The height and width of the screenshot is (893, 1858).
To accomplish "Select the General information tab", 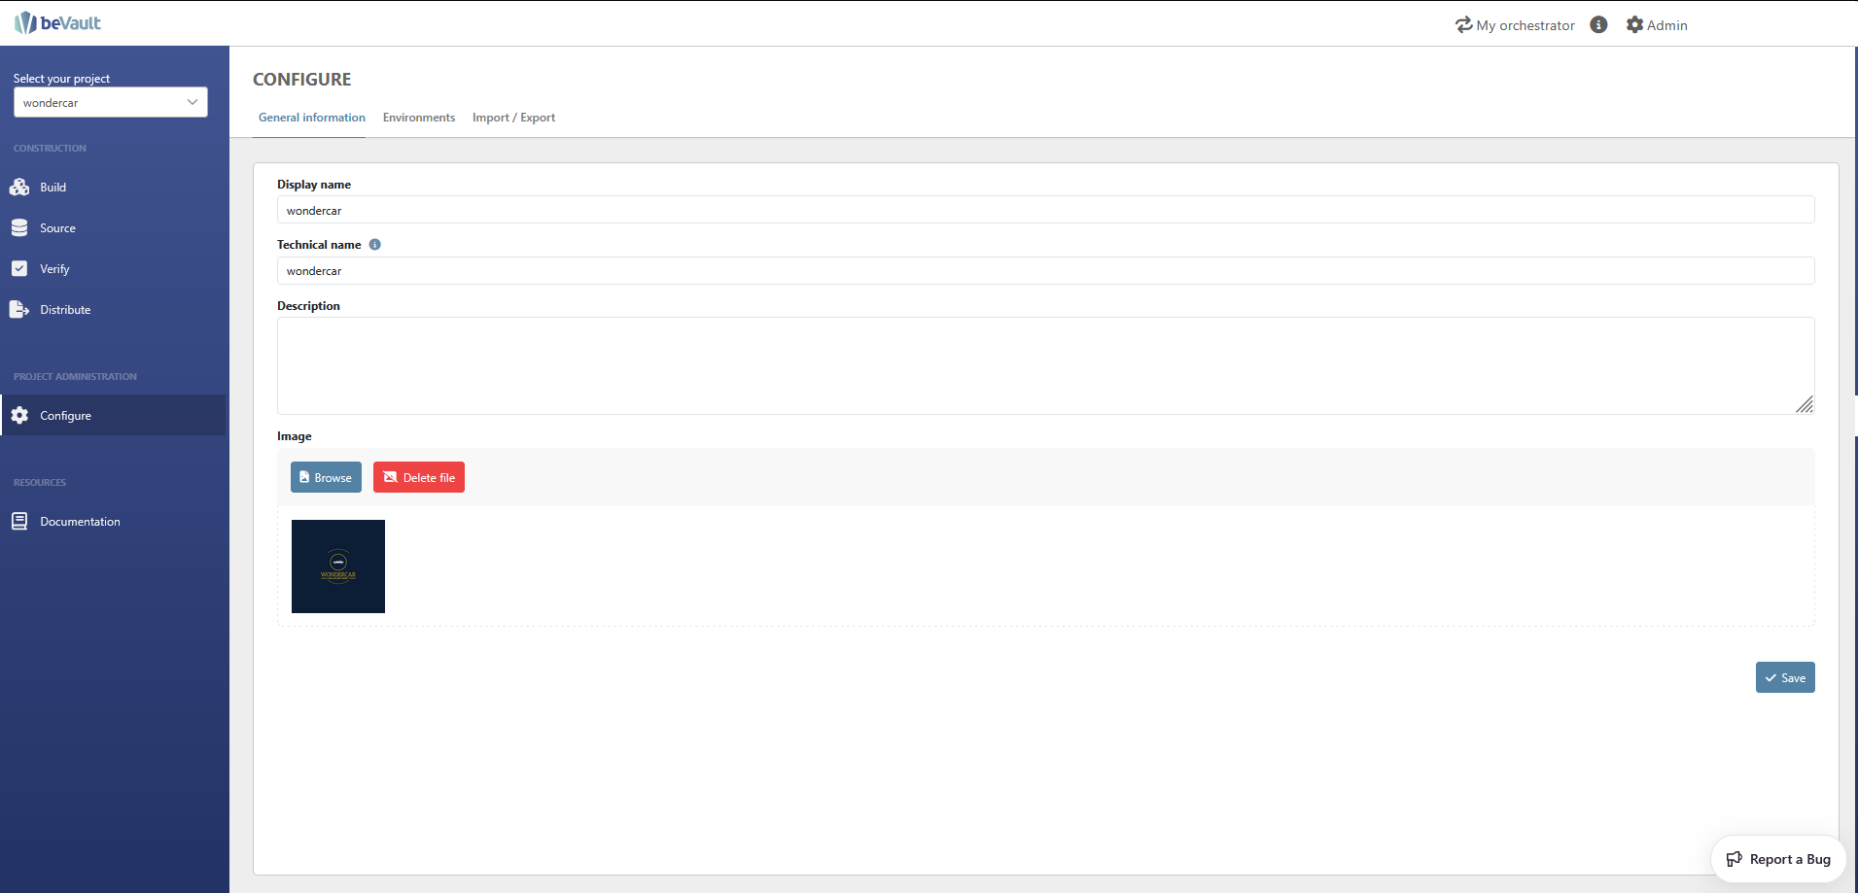I will click(312, 118).
